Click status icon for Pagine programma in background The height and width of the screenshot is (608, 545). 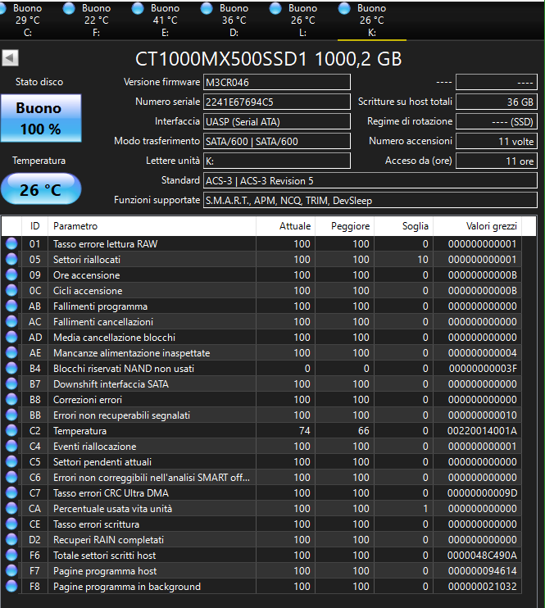click(11, 587)
